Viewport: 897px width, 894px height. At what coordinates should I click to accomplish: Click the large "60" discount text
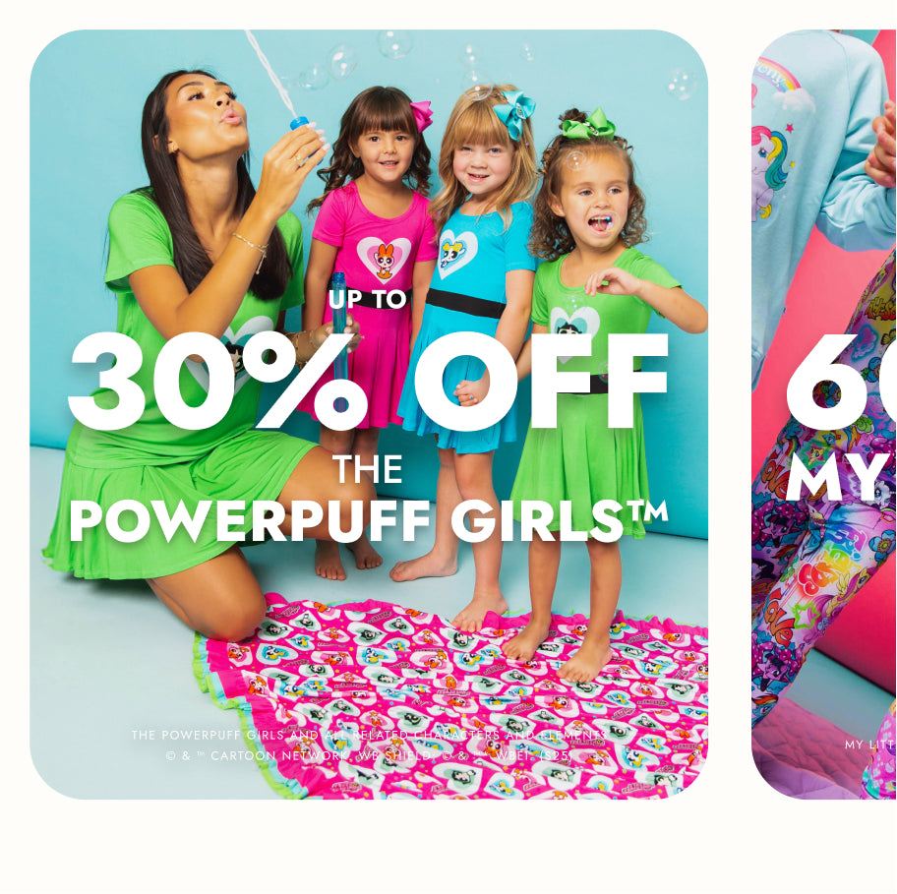(x=841, y=381)
